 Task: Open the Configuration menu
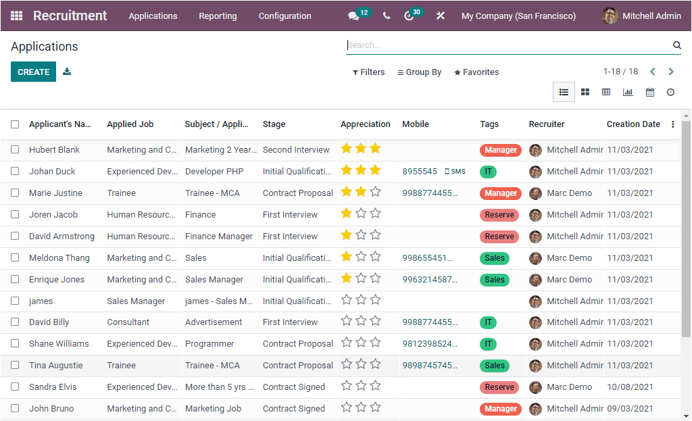285,15
